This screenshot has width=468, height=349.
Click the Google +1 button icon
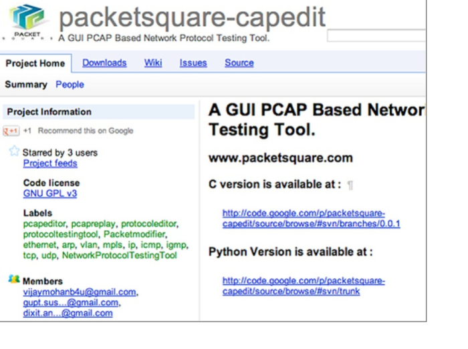click(x=11, y=131)
